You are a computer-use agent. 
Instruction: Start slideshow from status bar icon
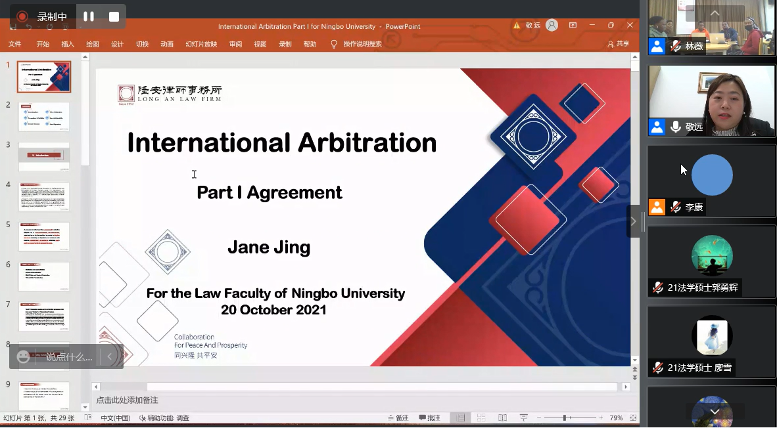(524, 417)
